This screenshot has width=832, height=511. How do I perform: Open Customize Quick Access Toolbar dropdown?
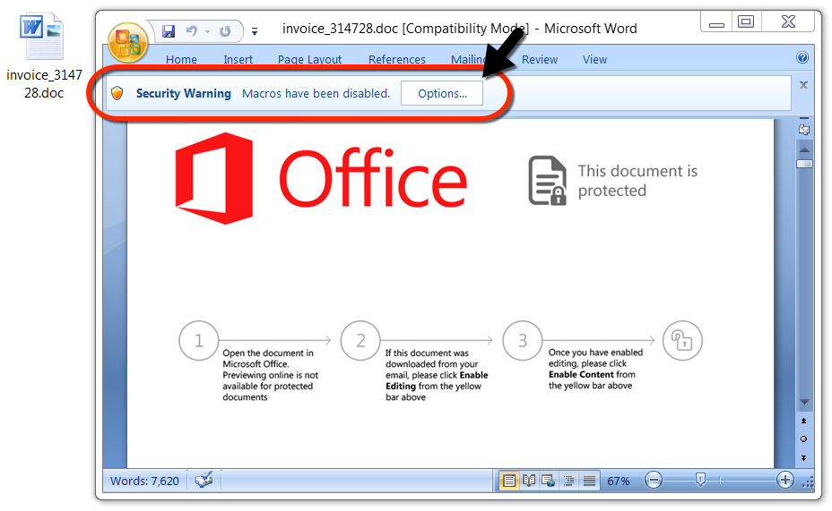(255, 32)
